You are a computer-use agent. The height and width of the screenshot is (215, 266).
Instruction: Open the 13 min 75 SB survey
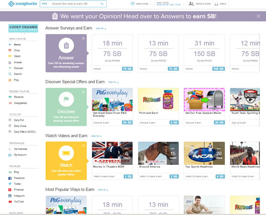point(158,53)
